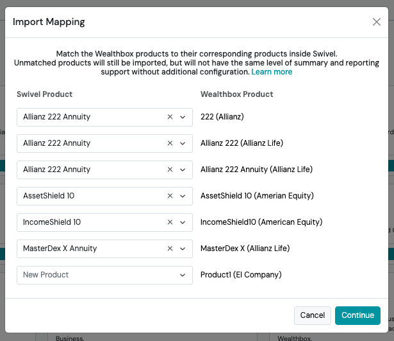The height and width of the screenshot is (341, 394).
Task: Open the MasterDex X Annuity dropdown chevron
Action: click(x=183, y=249)
